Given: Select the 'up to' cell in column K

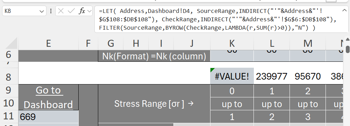Looking at the screenshot, I should (232, 104).
